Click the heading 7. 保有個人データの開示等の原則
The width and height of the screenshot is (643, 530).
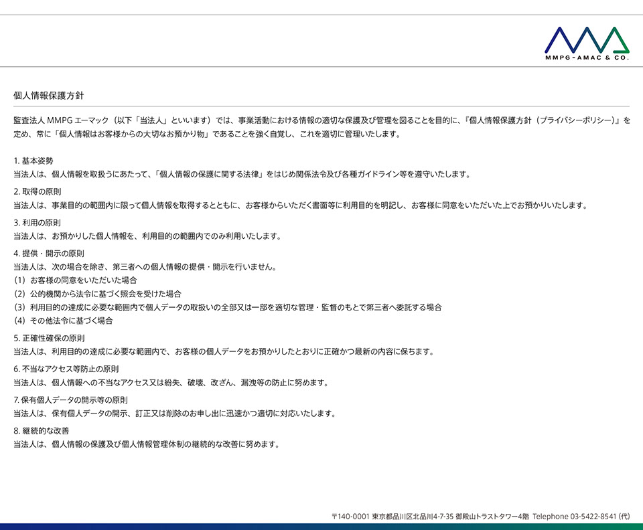[70, 400]
